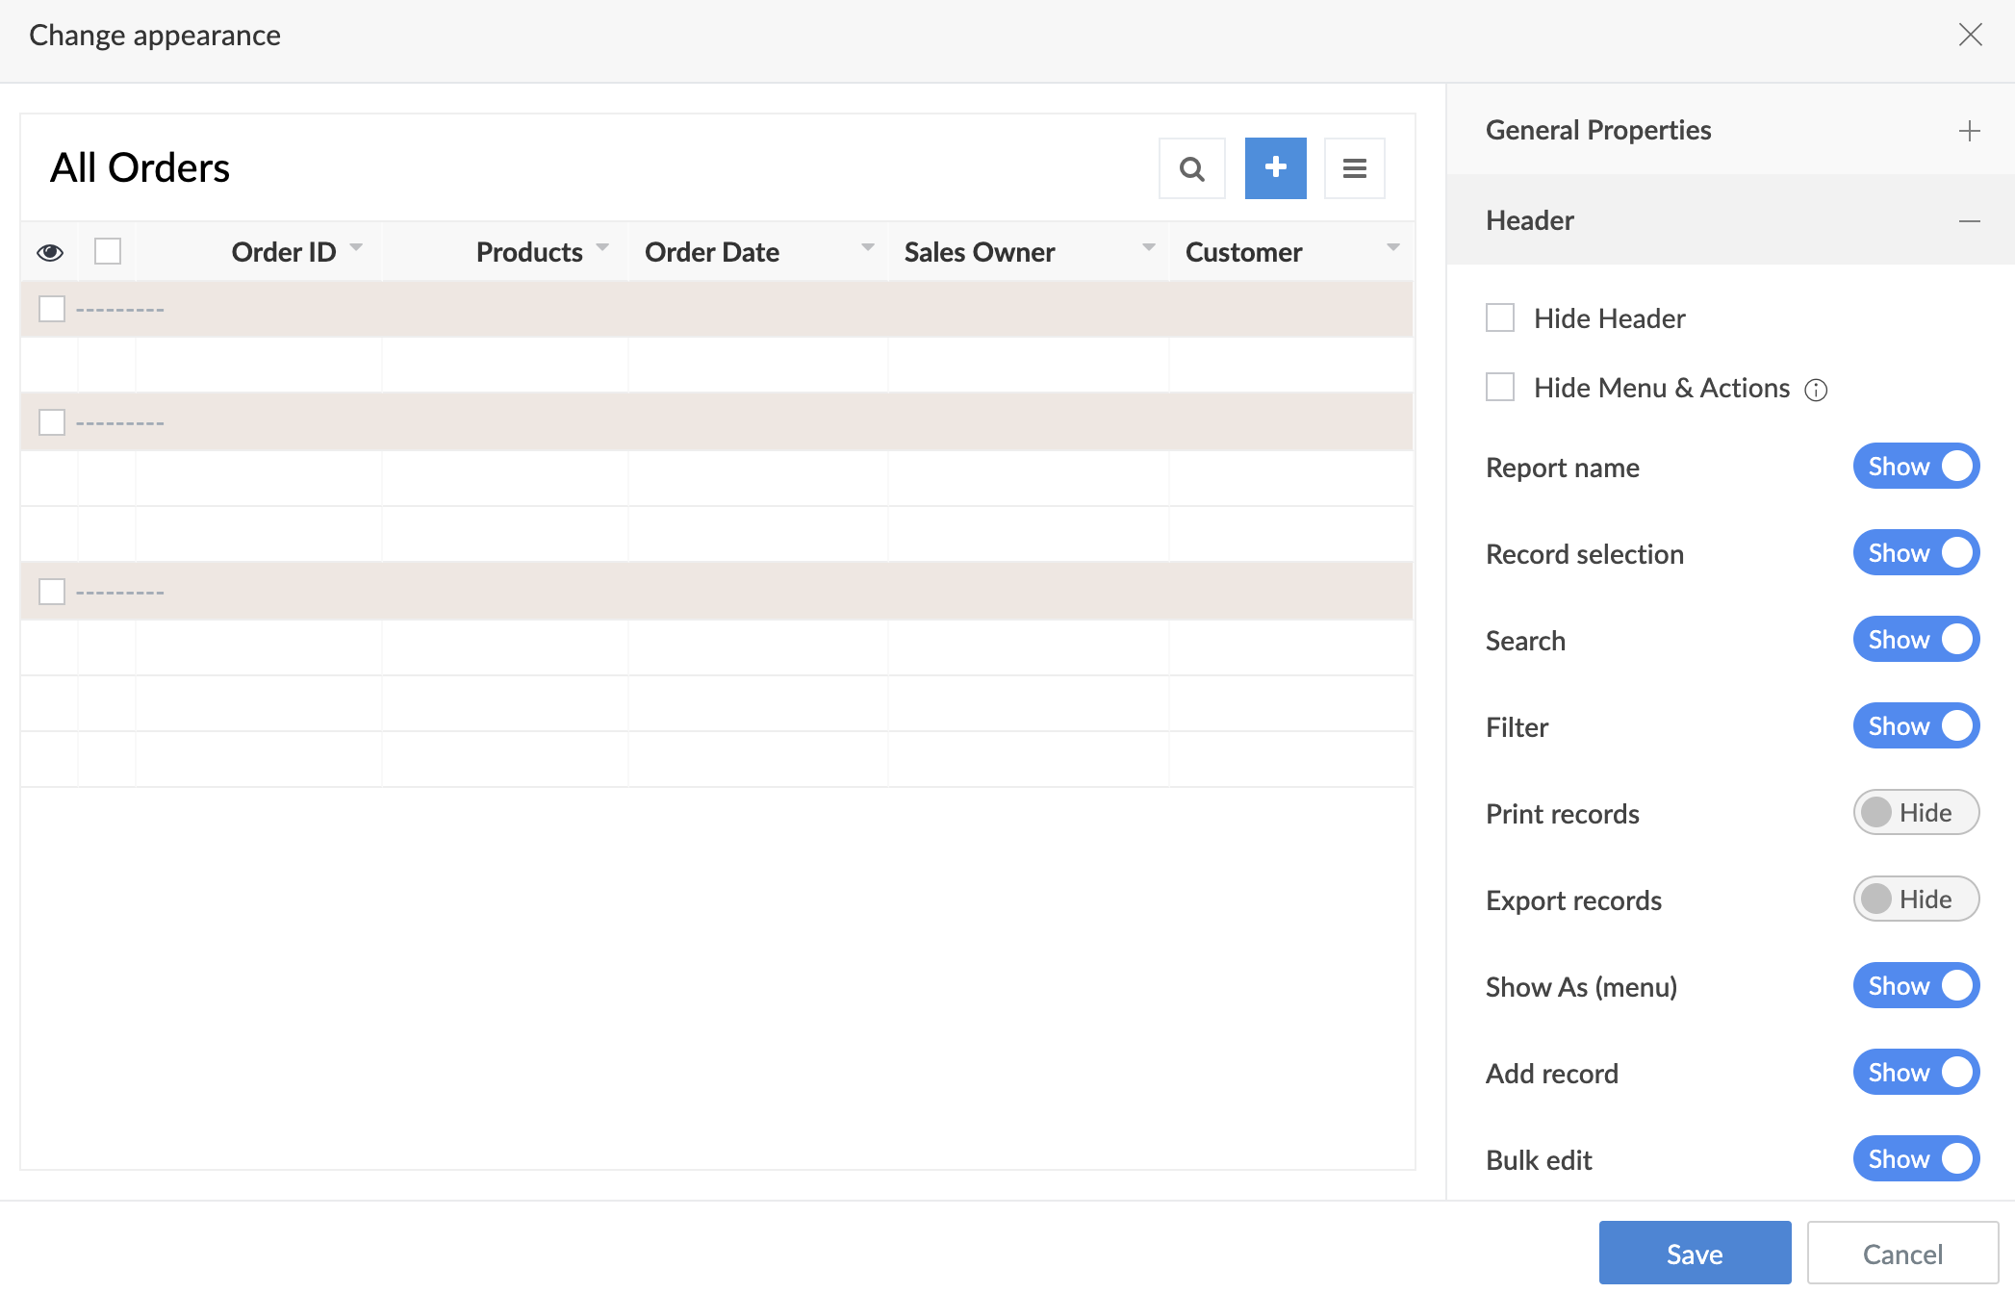Toggle the Export records switch
The image size is (2015, 1293).
pos(1915,900)
